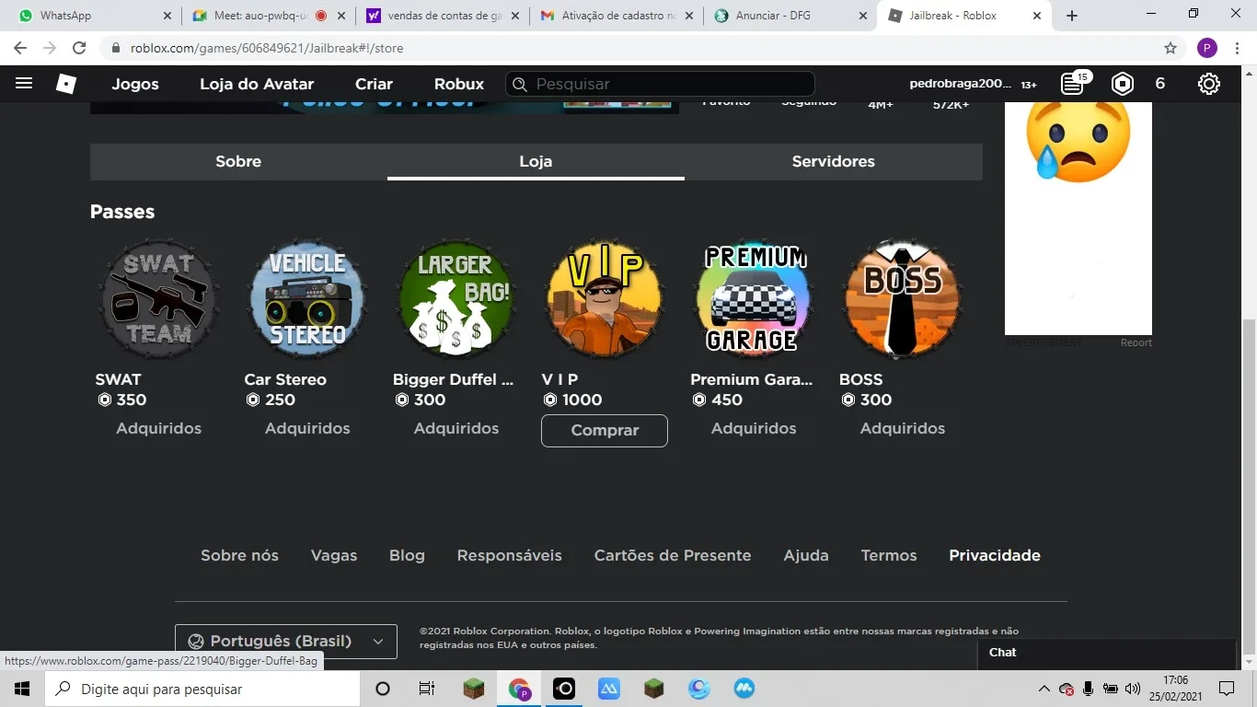Click the address bar URL
The width and height of the screenshot is (1257, 707).
(x=267, y=48)
